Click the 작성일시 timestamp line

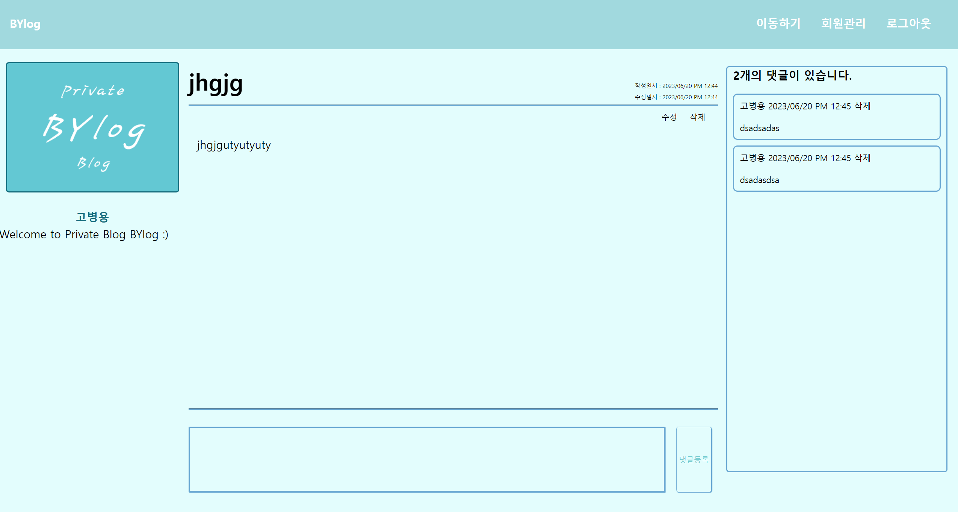click(x=676, y=86)
